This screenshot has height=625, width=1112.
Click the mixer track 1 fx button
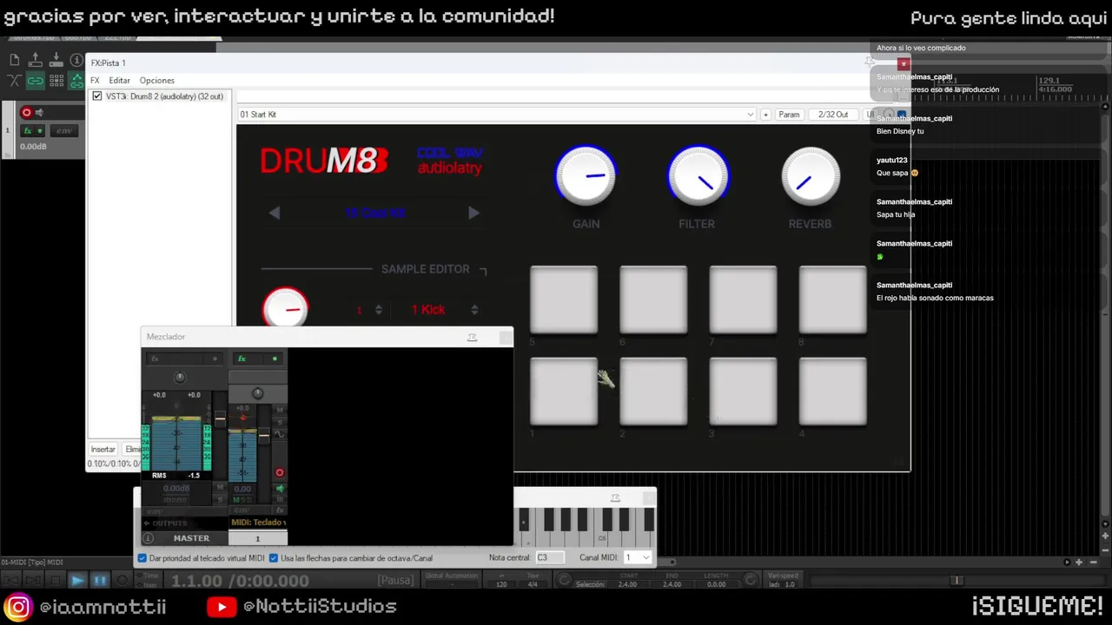pos(242,359)
